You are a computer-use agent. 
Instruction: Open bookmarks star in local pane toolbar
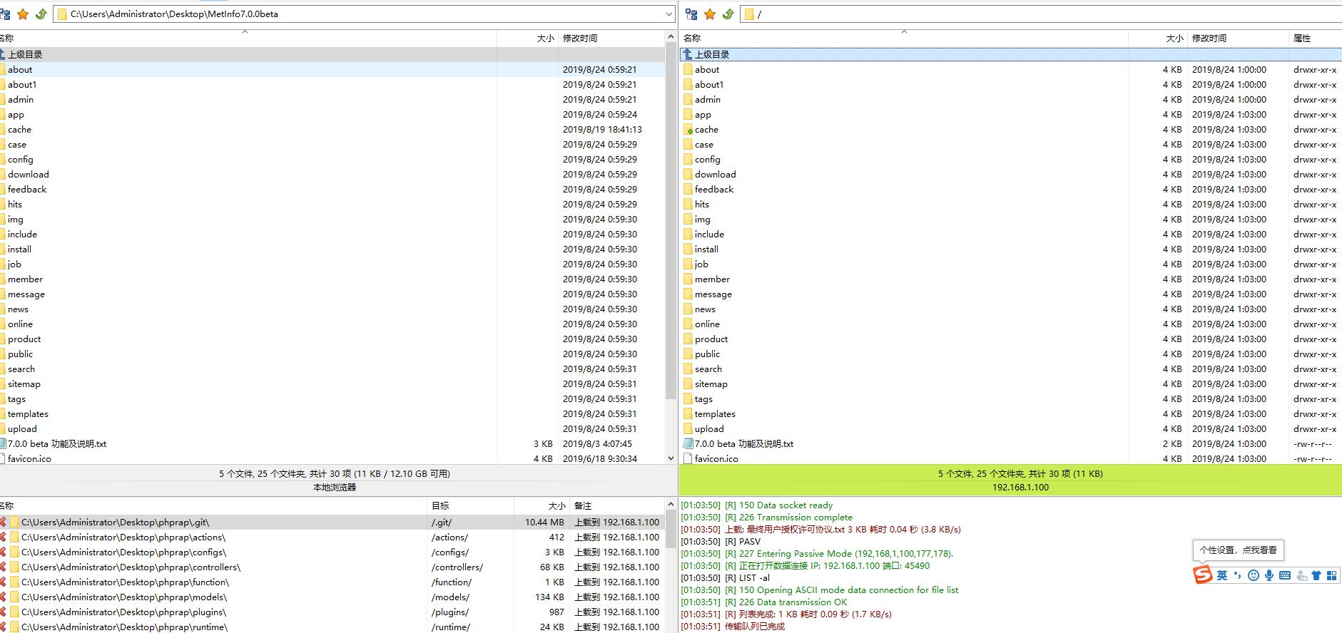[23, 14]
